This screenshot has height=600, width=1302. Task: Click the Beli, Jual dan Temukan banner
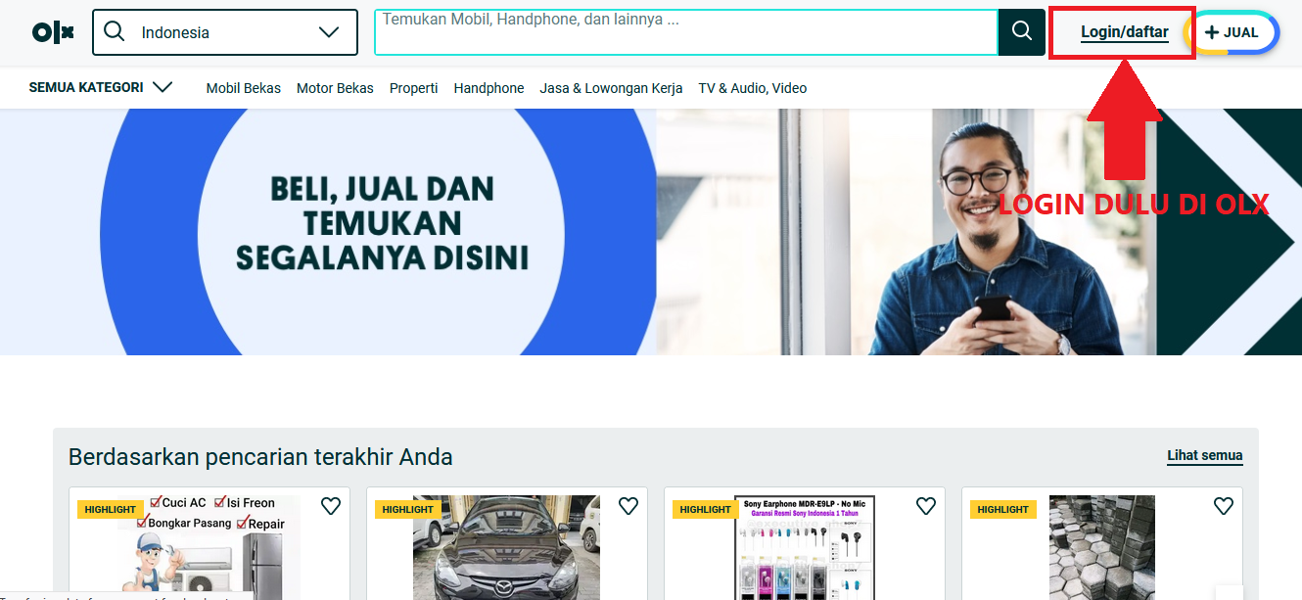651,232
